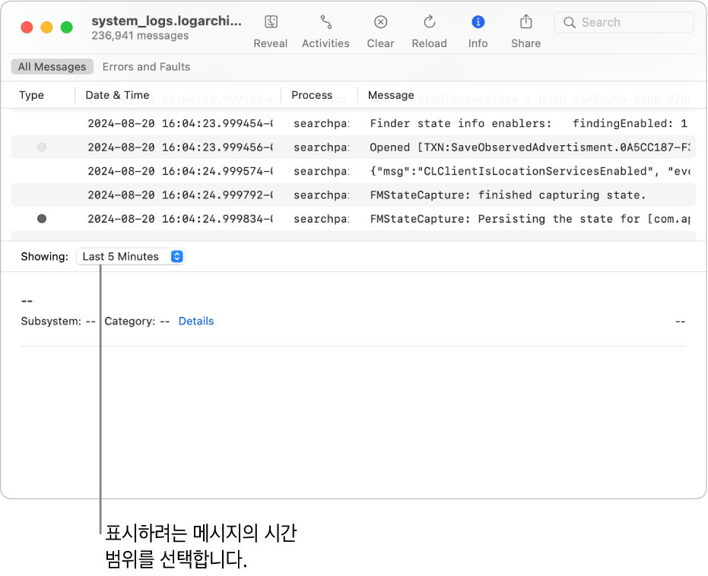Click the '236,941 messages' subtitle
This screenshot has width=708, height=576.
(140, 36)
